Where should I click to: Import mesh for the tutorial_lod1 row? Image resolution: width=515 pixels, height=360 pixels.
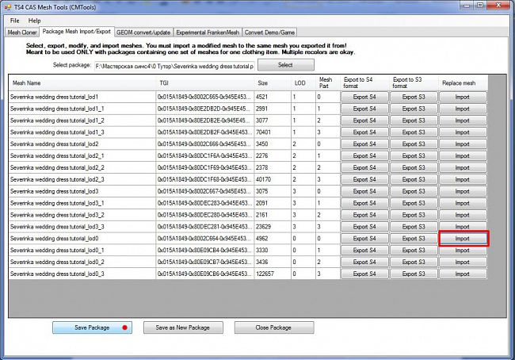click(x=463, y=97)
